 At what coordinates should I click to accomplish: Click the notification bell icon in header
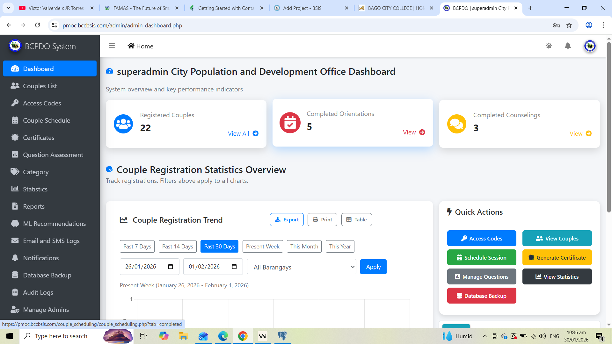tap(568, 46)
